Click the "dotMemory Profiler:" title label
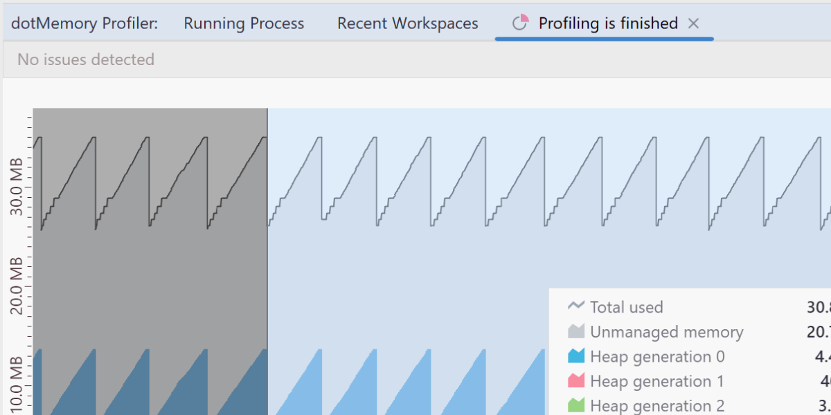This screenshot has height=415, width=831. (84, 24)
